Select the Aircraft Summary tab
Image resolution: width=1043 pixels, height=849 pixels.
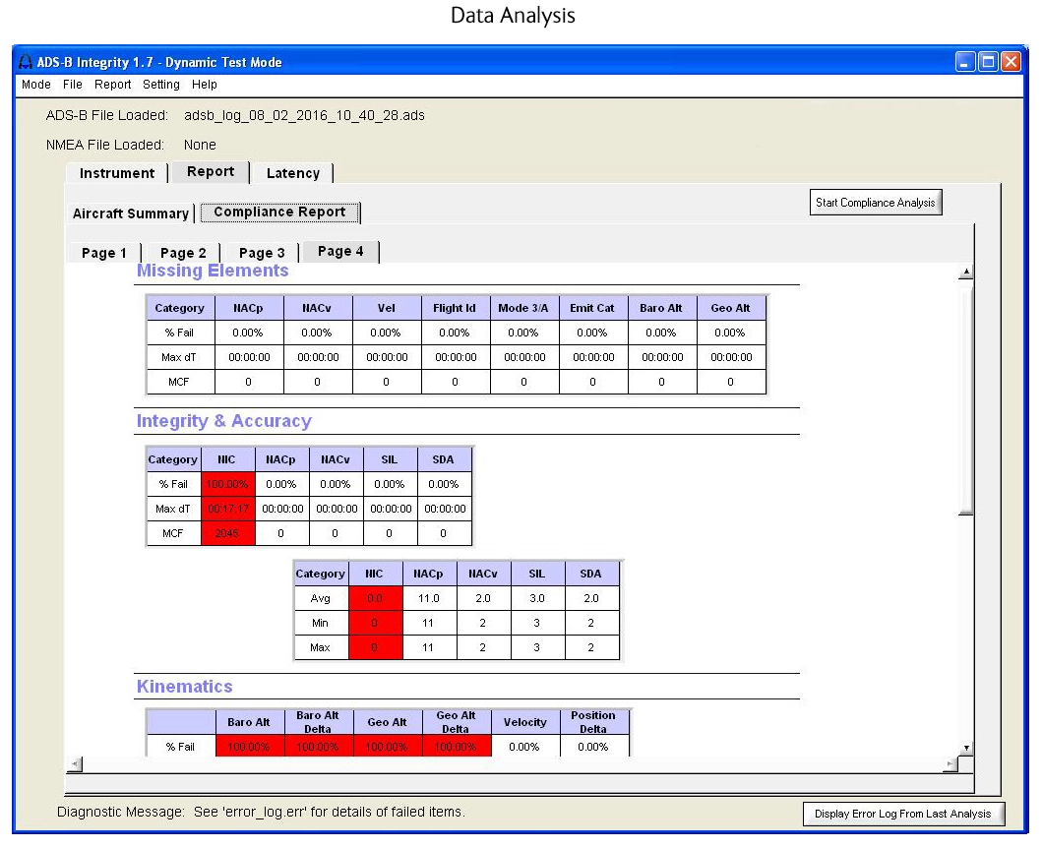tap(131, 213)
